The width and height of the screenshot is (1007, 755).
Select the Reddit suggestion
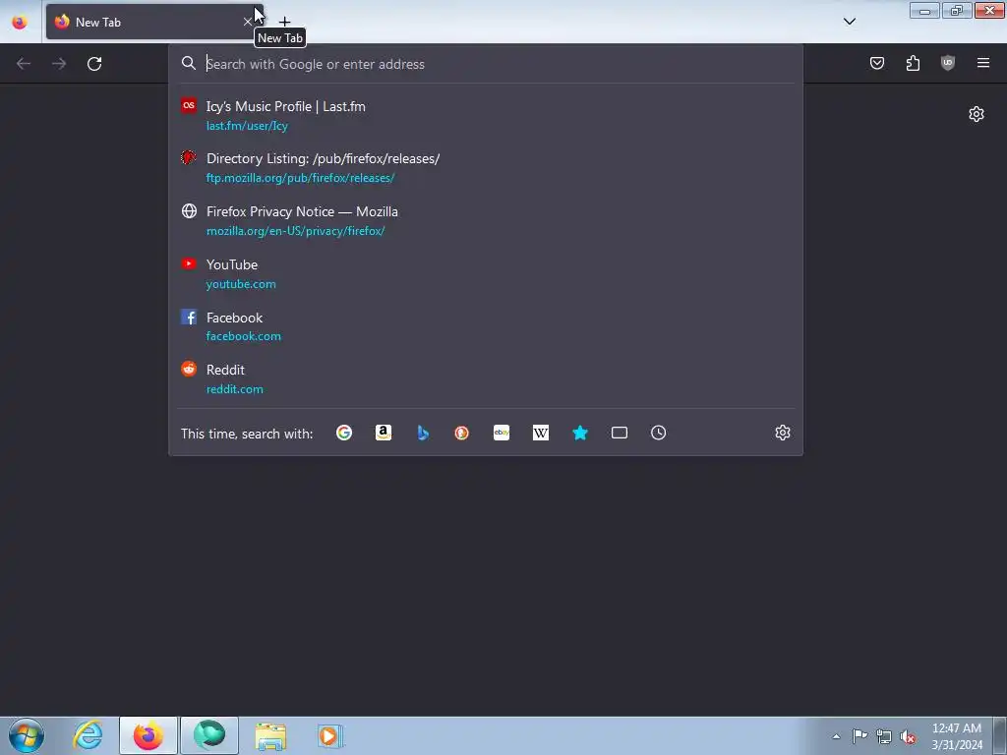[x=486, y=378]
